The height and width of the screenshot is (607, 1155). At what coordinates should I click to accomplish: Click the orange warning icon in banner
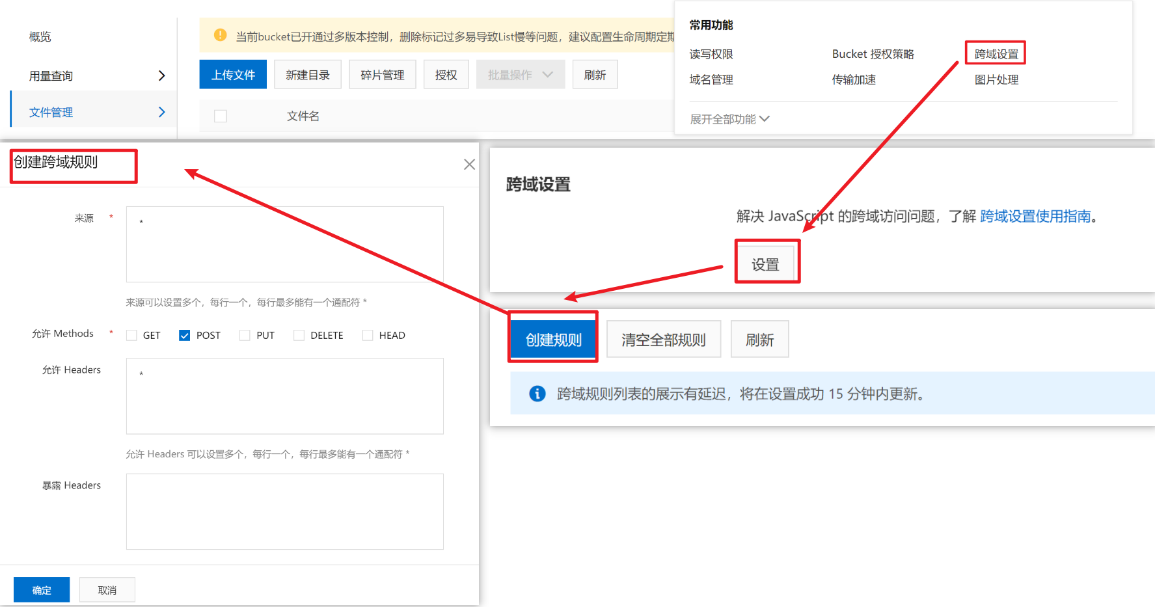(220, 35)
